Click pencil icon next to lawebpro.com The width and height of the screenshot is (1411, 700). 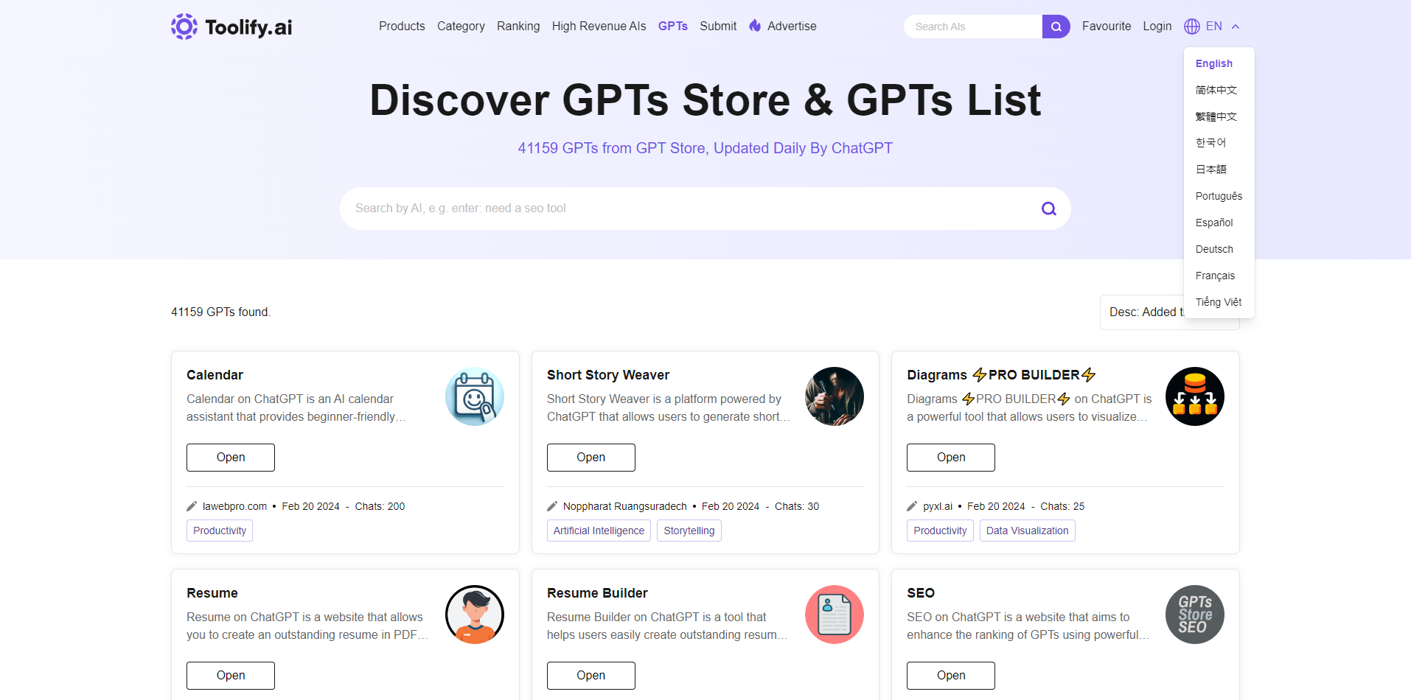(x=192, y=506)
